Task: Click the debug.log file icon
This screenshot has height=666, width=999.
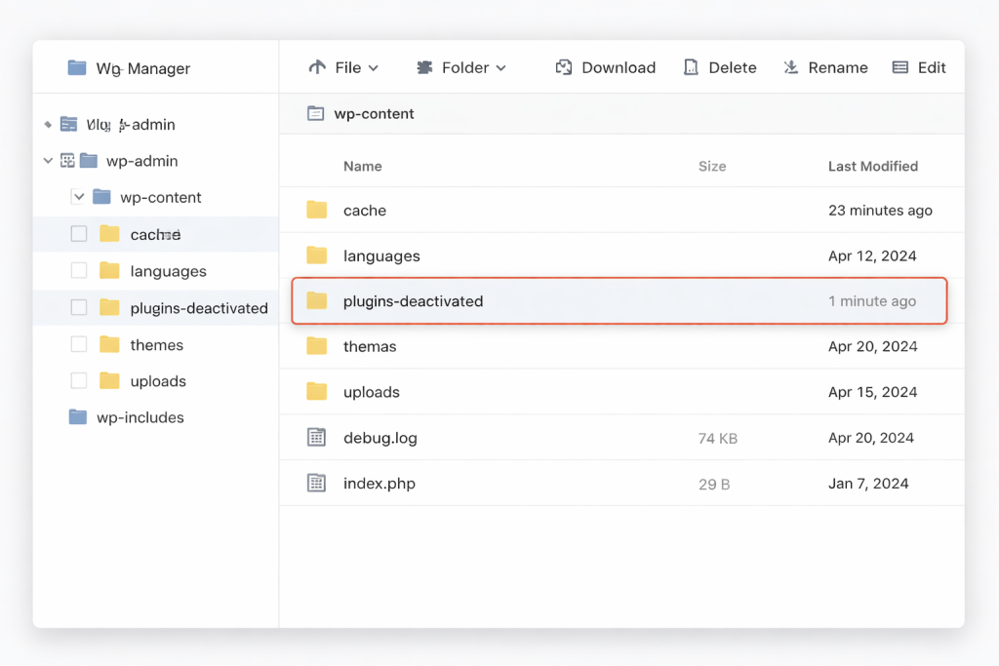Action: (x=317, y=438)
